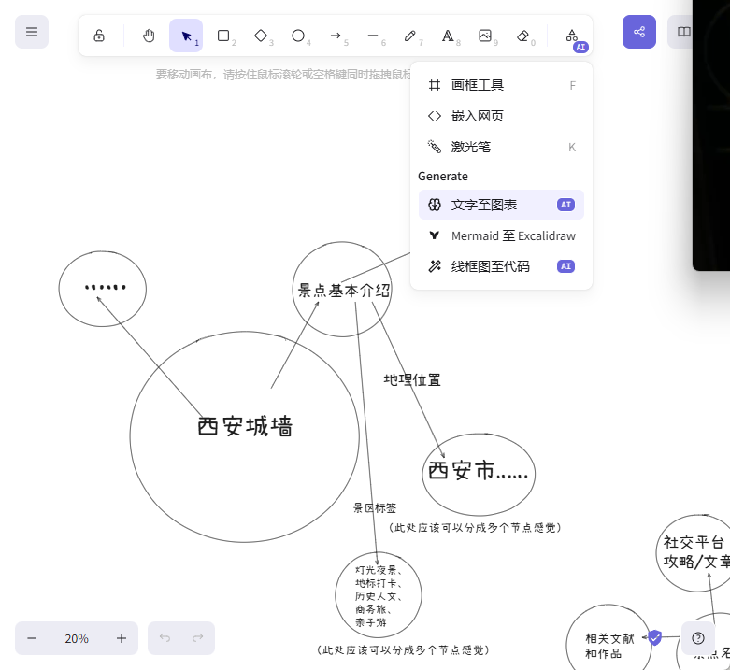Pick the Pencil draw tool
The height and width of the screenshot is (670, 730).
click(x=410, y=36)
